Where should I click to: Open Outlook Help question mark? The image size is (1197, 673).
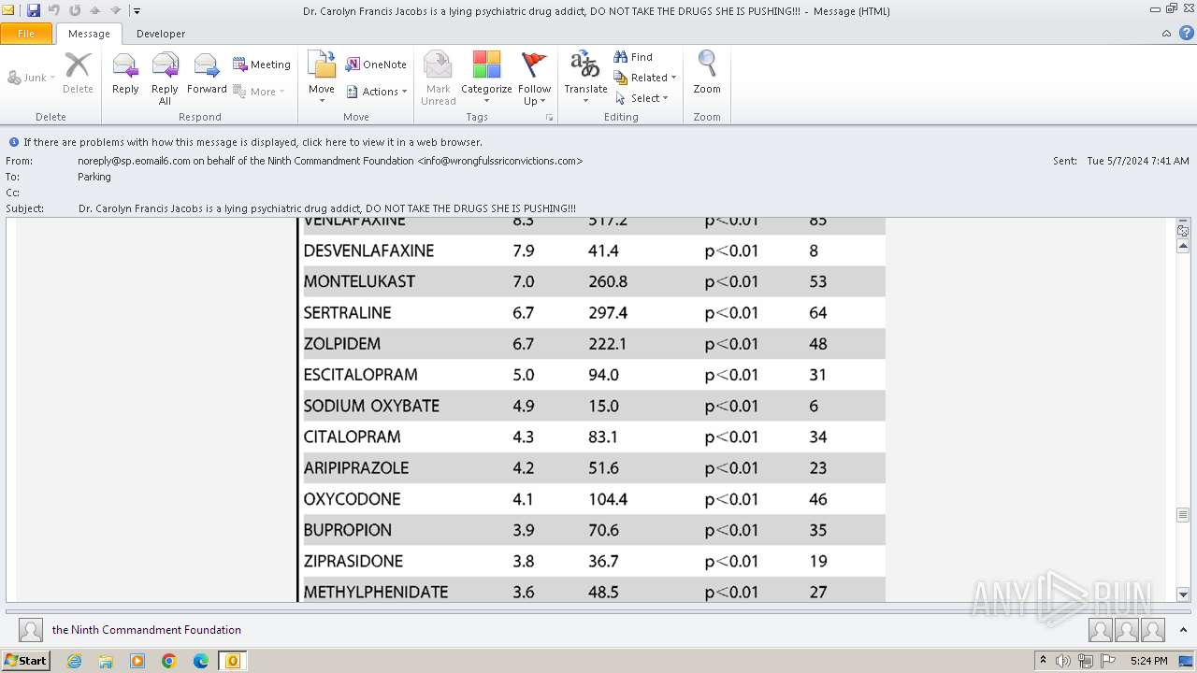click(x=1186, y=33)
